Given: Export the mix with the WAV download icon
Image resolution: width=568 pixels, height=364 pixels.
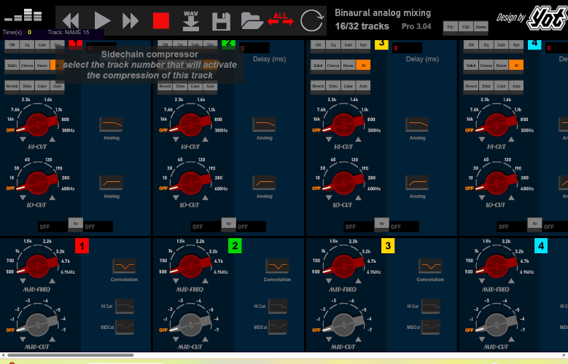Looking at the screenshot, I should pos(191,21).
